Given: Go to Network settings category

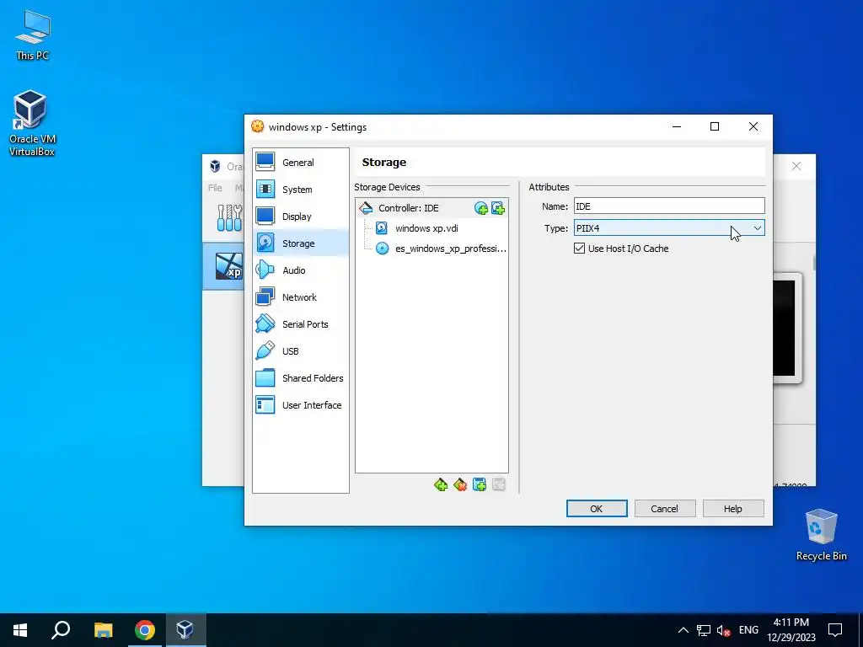Looking at the screenshot, I should [301, 297].
